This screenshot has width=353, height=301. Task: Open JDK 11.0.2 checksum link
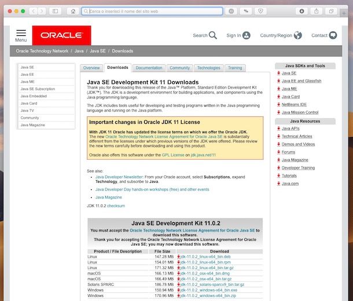(116, 205)
